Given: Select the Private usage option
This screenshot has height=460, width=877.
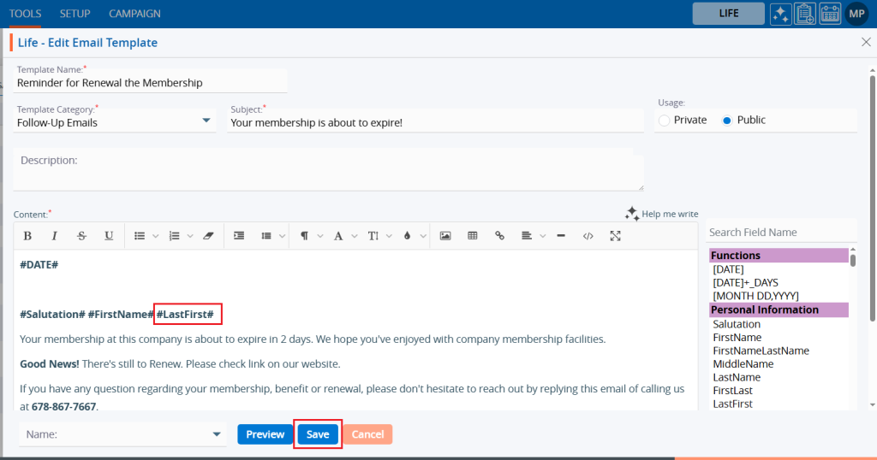Looking at the screenshot, I should pyautogui.click(x=665, y=121).
